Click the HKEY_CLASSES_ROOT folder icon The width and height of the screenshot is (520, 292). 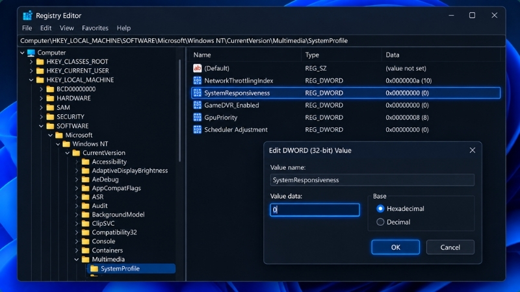[40, 62]
